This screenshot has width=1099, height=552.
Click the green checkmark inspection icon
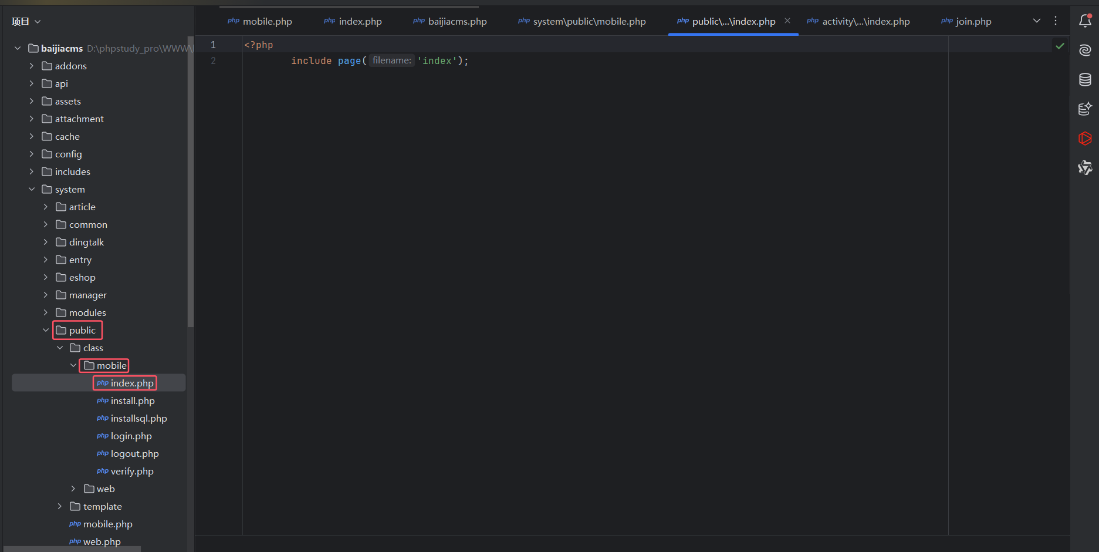pos(1060,46)
